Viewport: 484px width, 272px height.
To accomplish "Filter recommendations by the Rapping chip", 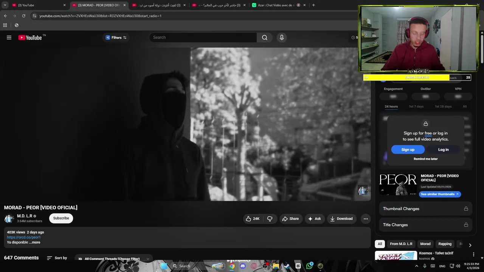I will pyautogui.click(x=445, y=244).
